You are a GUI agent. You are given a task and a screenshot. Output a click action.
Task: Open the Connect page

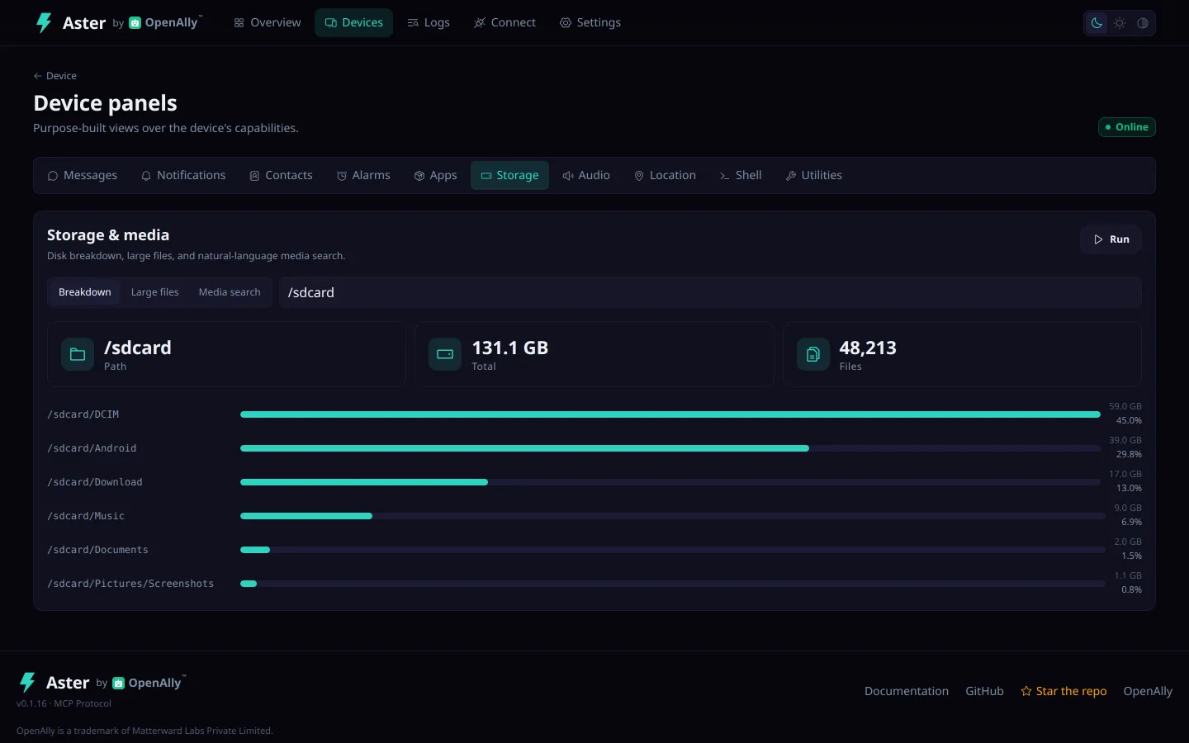pyautogui.click(x=504, y=22)
